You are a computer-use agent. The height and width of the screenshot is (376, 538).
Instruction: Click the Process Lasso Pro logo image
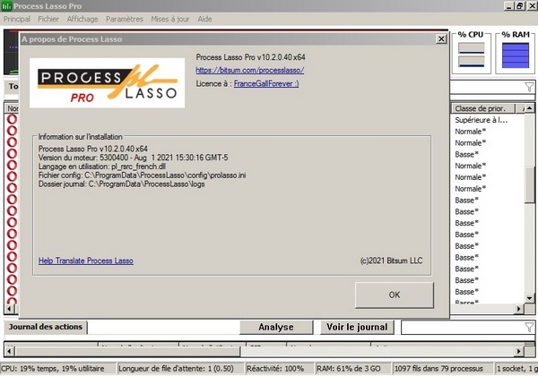[107, 83]
